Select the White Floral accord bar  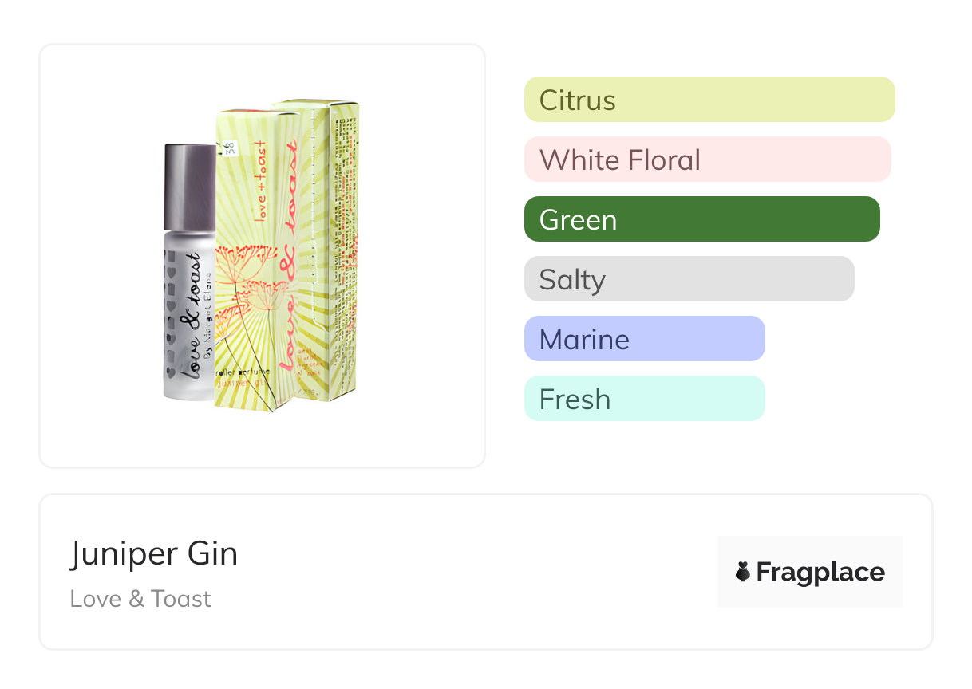[707, 159]
